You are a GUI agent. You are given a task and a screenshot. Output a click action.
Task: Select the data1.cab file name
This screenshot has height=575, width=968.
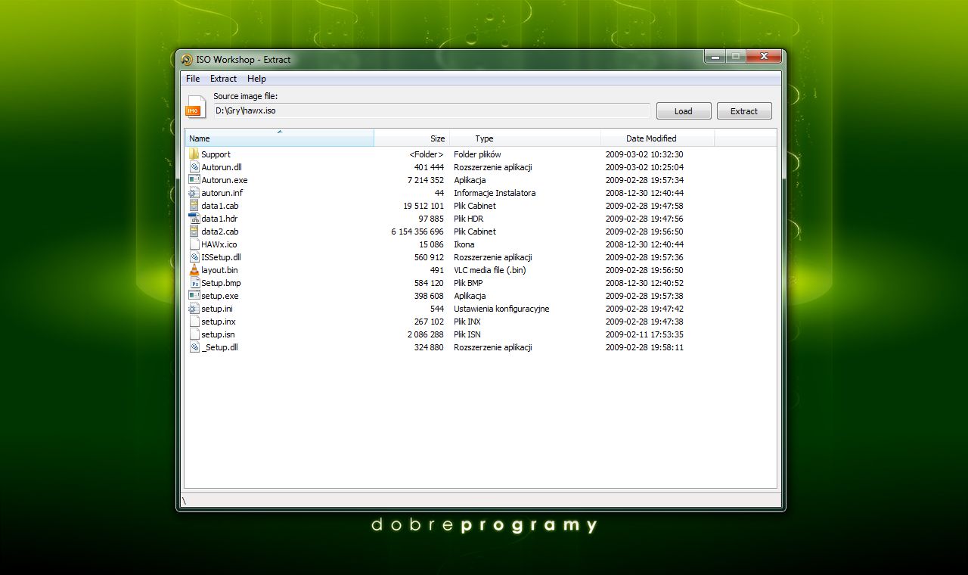pyautogui.click(x=220, y=206)
